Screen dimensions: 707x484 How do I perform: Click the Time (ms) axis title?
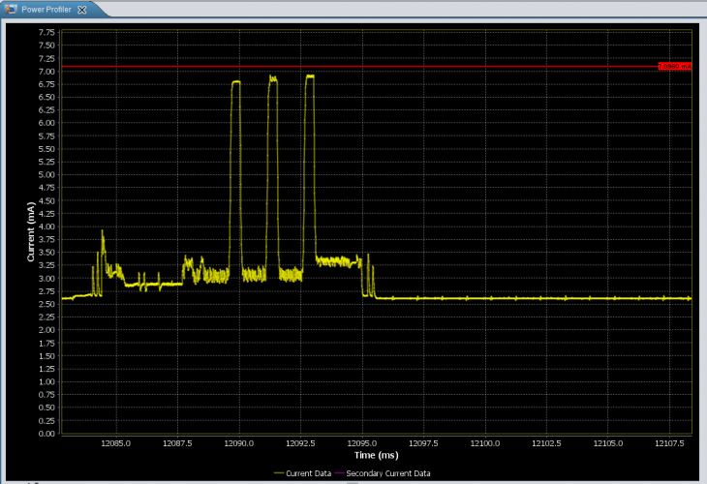(x=376, y=455)
